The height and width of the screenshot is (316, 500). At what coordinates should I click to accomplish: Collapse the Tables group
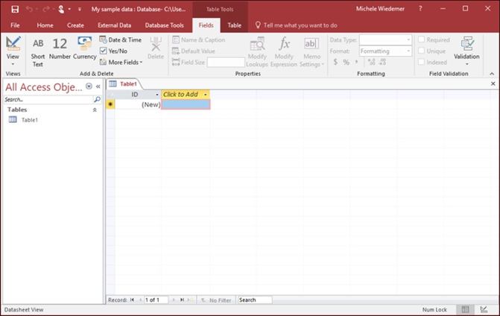click(x=95, y=110)
